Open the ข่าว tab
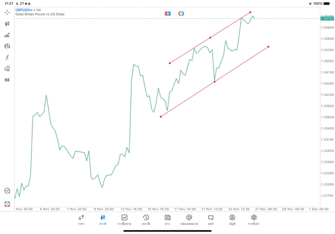Viewport: 335px width, 234px height. click(x=167, y=219)
